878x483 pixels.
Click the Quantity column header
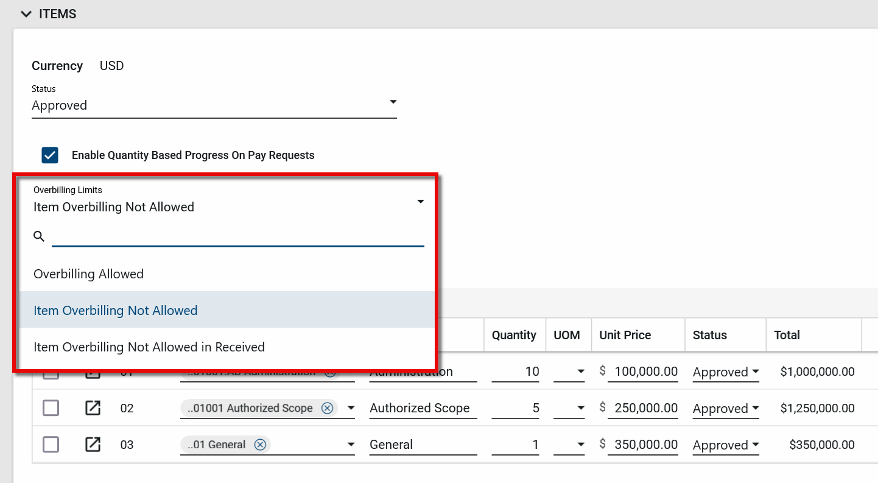(514, 335)
